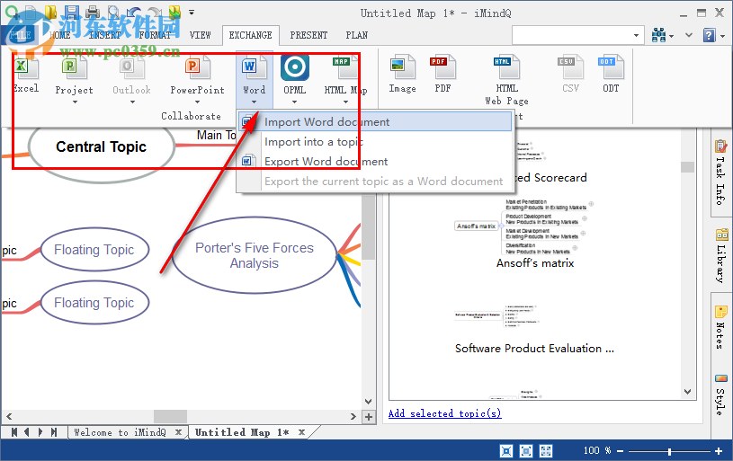Switch to the PRESENT ribbon tab
The height and width of the screenshot is (461, 733).
[308, 35]
